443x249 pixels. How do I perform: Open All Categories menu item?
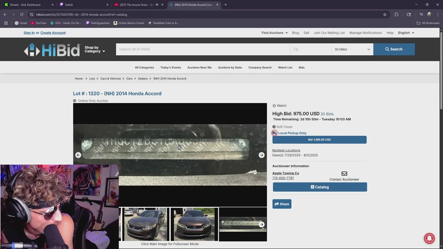pos(144,68)
